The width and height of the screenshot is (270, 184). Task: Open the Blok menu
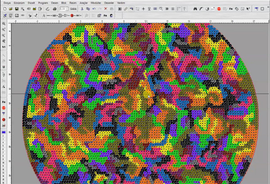[x=64, y=3]
